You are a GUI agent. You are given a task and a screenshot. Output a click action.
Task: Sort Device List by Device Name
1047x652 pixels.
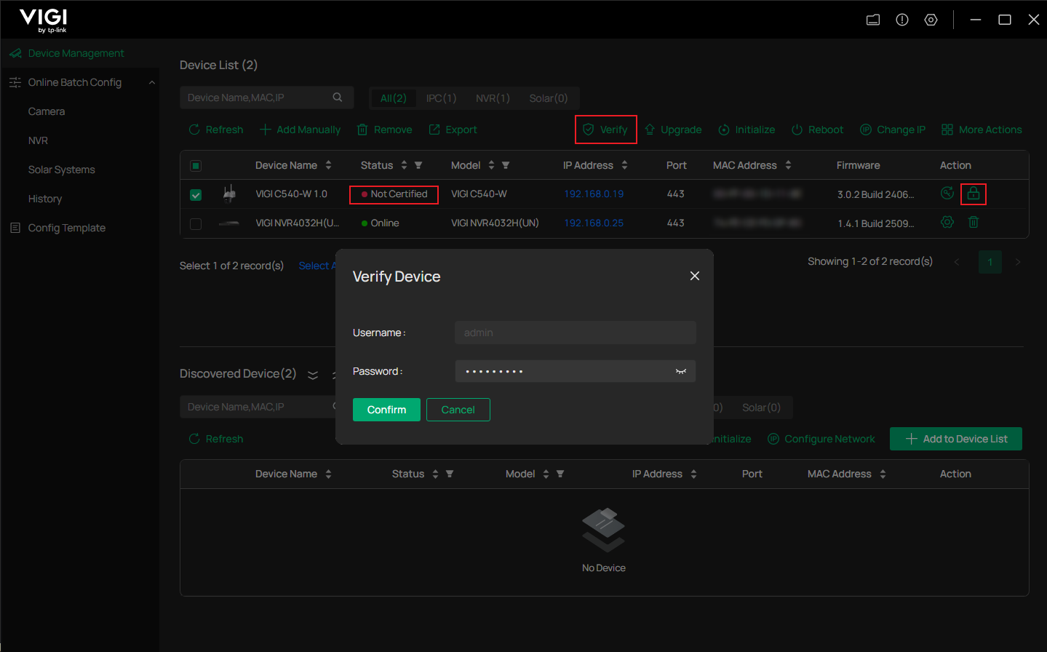point(328,165)
